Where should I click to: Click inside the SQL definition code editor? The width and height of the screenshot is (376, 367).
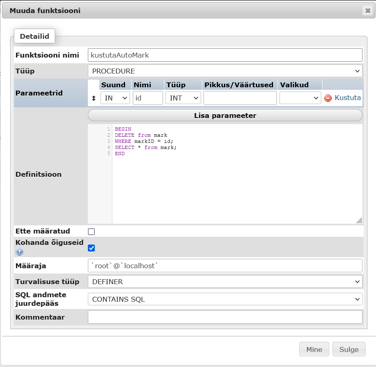[237, 184]
